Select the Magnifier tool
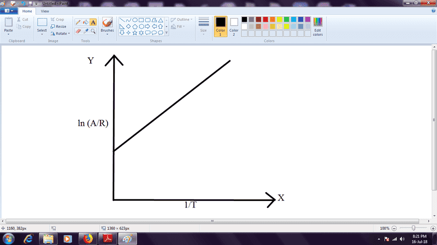Image resolution: width=437 pixels, height=245 pixels. (93, 31)
